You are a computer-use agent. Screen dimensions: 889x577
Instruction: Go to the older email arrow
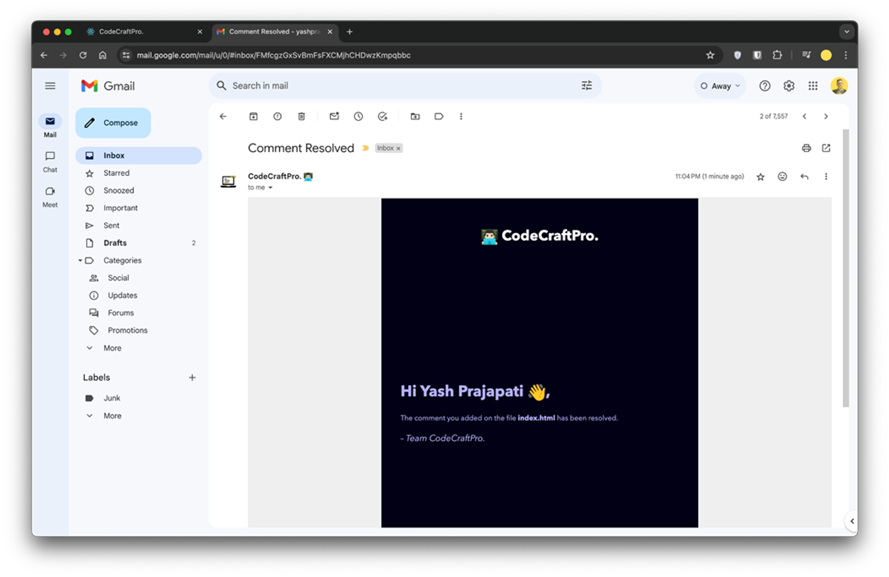pos(826,116)
